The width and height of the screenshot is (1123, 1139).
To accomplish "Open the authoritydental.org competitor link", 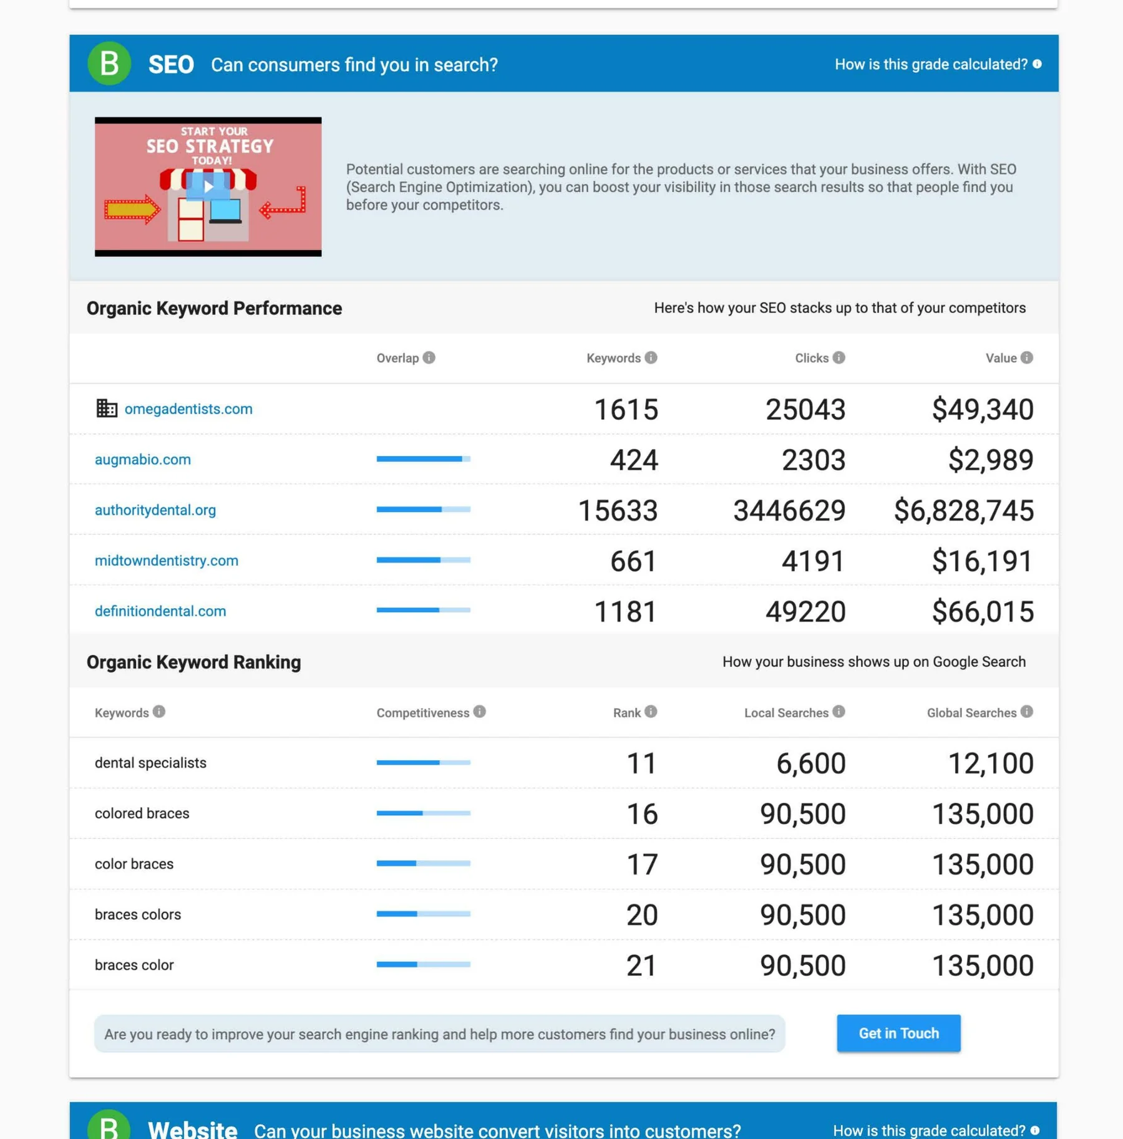I will pos(155,510).
